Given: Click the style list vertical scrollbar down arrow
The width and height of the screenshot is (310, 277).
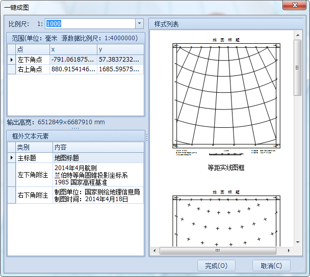Looking at the screenshot, I should (298, 241).
